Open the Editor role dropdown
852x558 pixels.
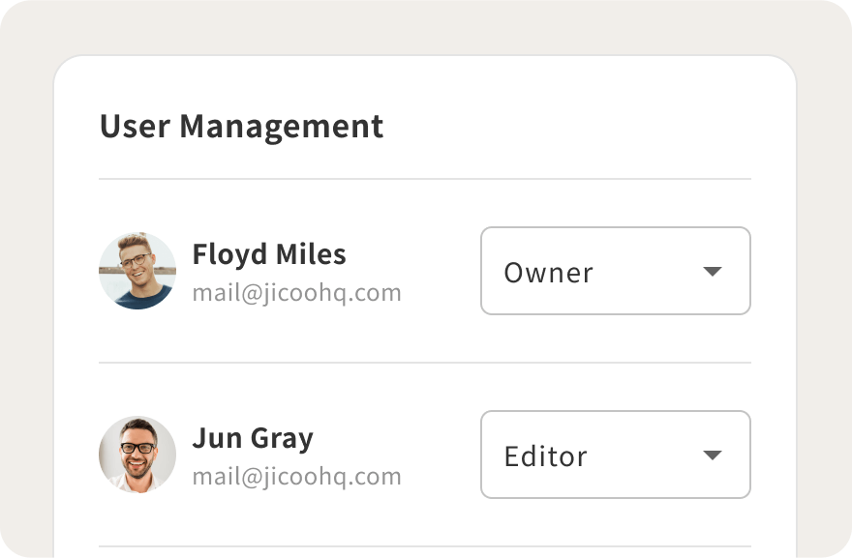[x=615, y=455]
